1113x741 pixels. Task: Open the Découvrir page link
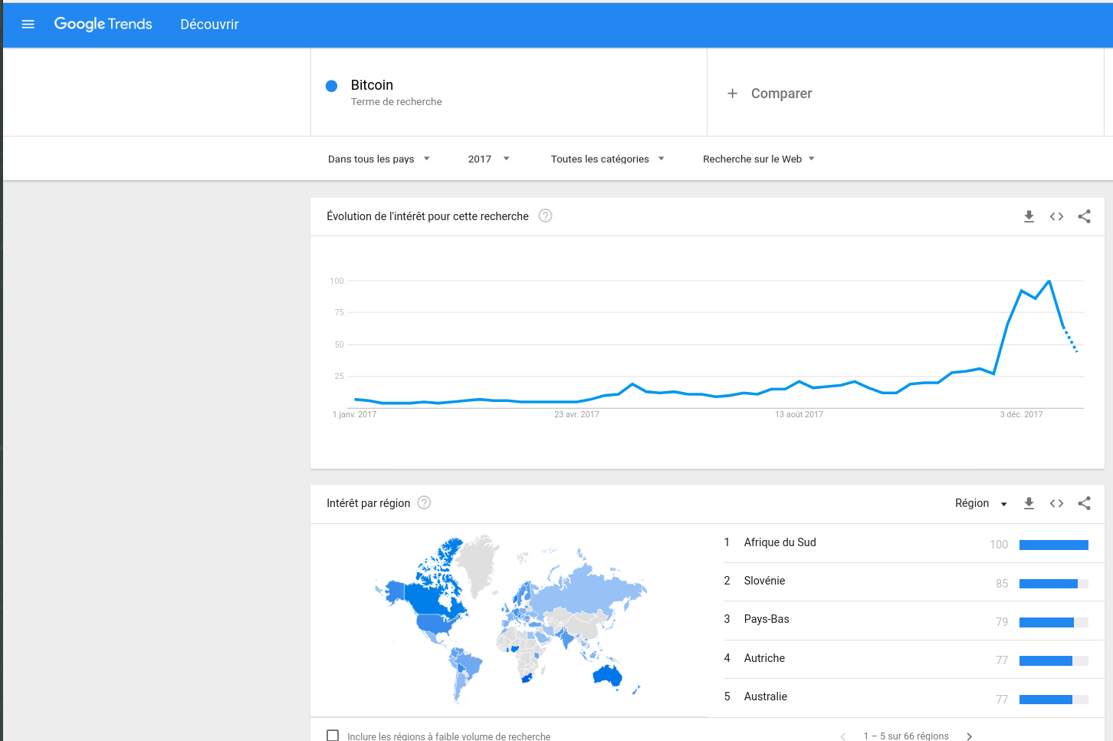pos(209,25)
